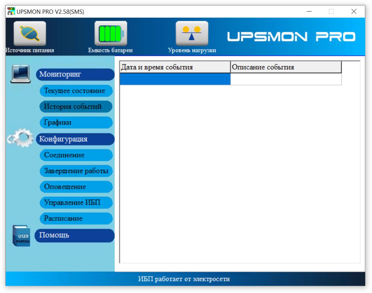Click the load level balance icon
The width and height of the screenshot is (372, 293).
(x=192, y=34)
